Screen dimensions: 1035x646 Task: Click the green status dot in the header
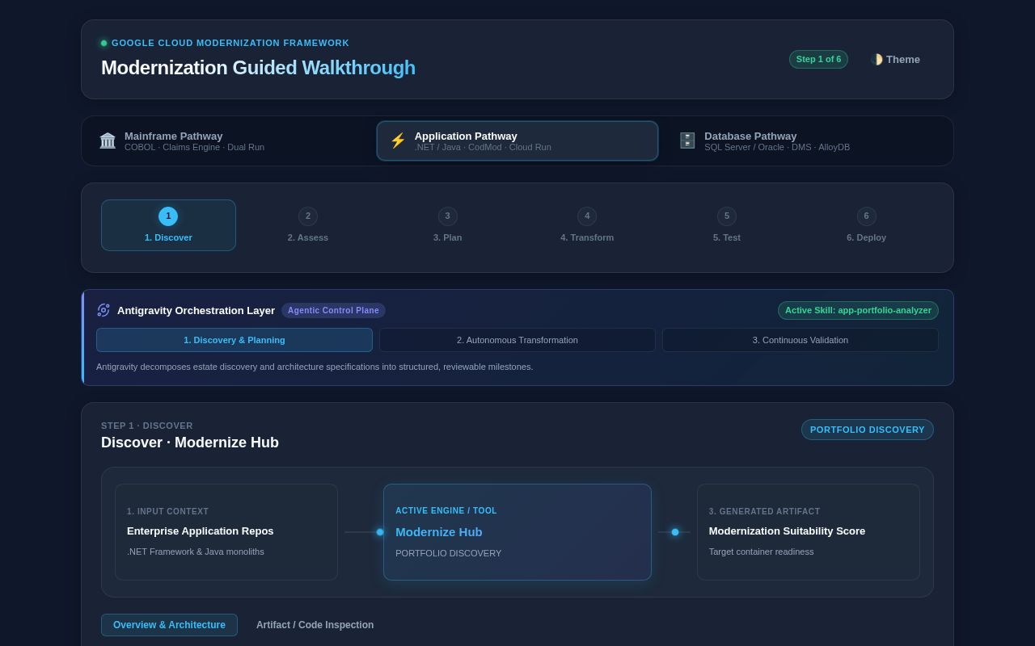(x=103, y=43)
